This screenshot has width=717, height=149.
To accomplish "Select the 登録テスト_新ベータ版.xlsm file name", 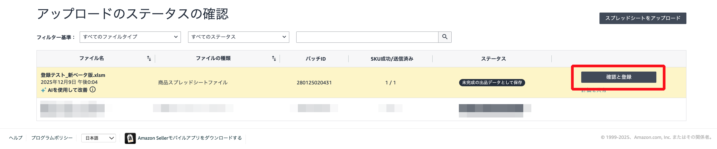I will coord(73,75).
